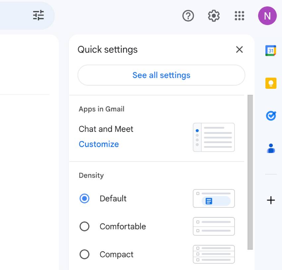This screenshot has width=282, height=270.
Task: Open the Settings gear
Action: click(x=214, y=16)
